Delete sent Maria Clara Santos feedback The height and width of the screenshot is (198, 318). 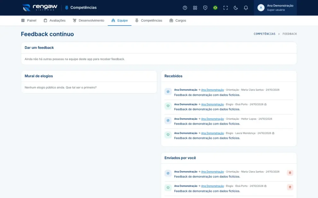tap(290, 173)
